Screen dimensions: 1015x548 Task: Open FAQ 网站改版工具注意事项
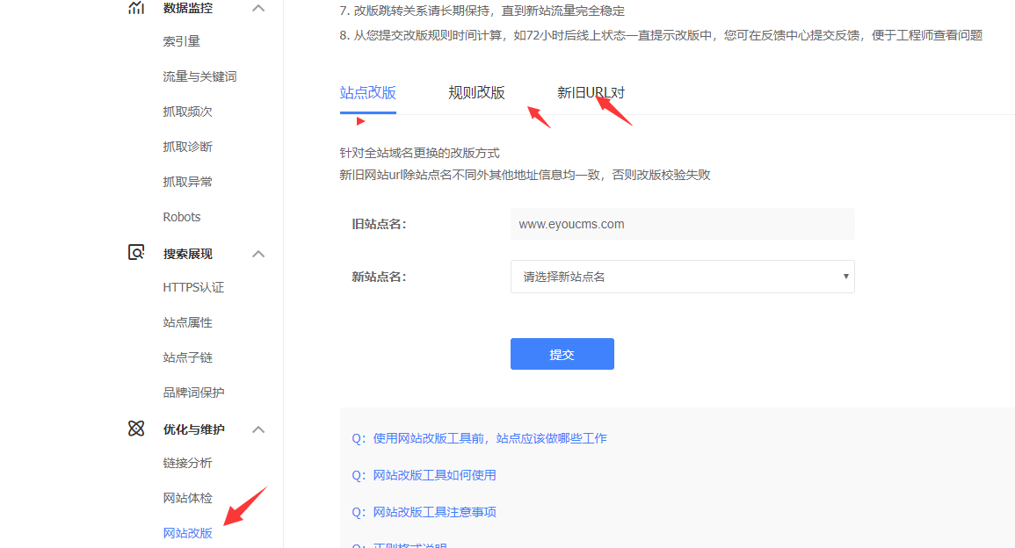[x=434, y=512]
